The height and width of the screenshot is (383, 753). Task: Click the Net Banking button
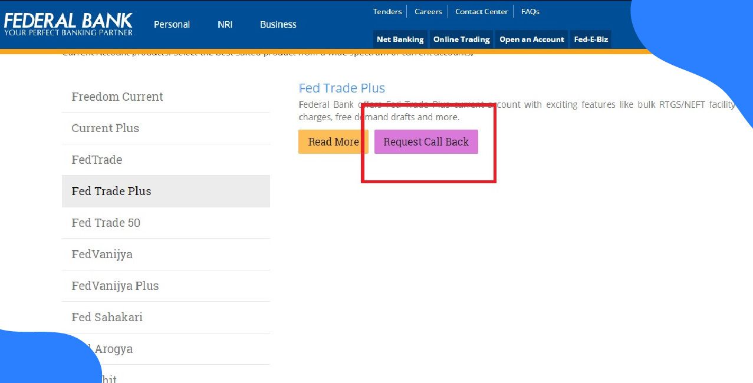coord(400,39)
